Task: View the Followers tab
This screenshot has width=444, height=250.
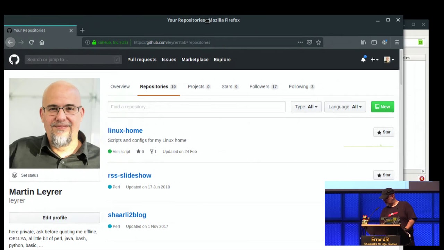Action: coord(264,86)
